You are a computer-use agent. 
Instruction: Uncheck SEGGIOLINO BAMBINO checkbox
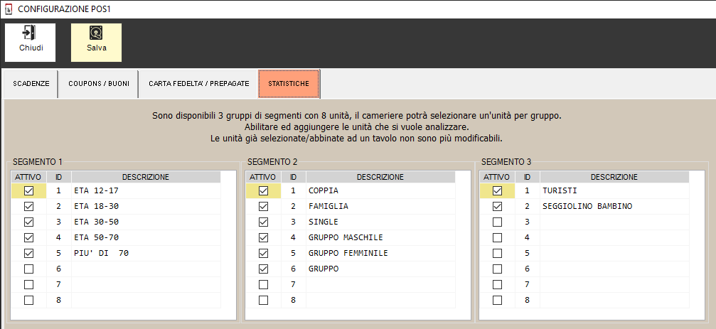point(498,207)
